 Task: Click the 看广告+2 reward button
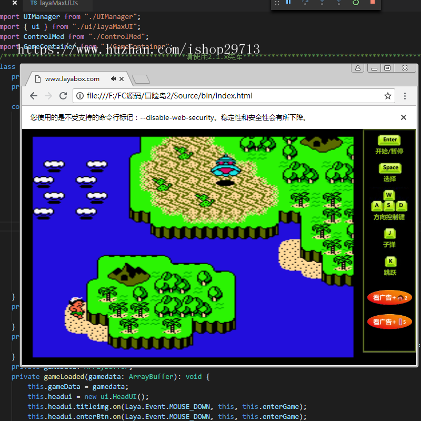[x=389, y=297]
